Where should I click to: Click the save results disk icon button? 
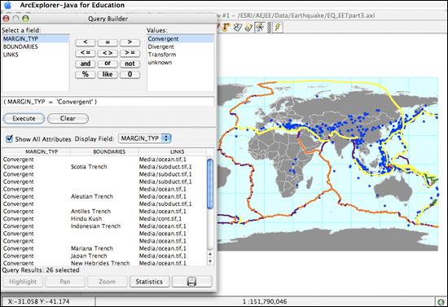191,282
